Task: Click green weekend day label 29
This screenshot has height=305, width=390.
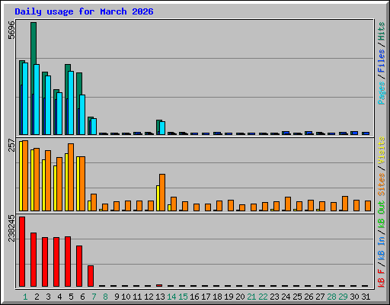Action: [343, 297]
